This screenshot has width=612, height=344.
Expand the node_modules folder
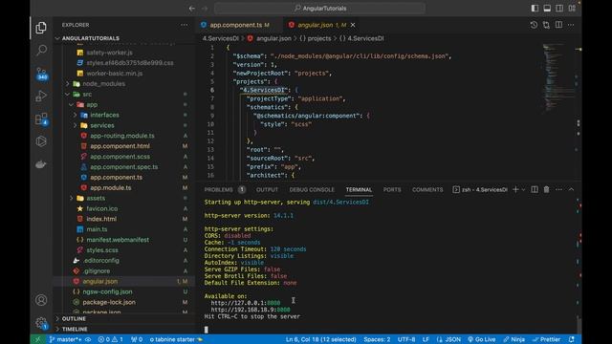coord(103,84)
